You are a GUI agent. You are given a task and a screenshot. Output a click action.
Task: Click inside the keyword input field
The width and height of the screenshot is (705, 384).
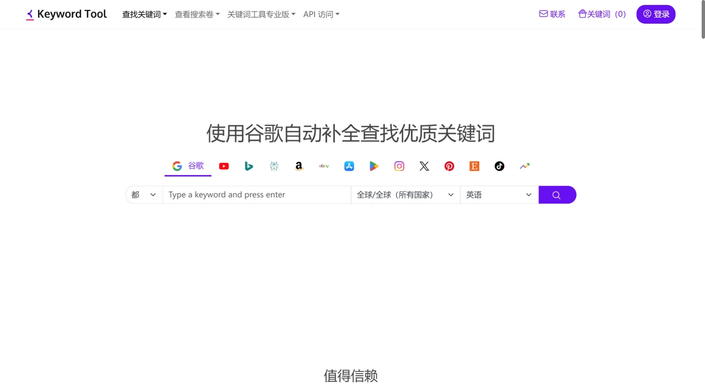click(x=256, y=194)
